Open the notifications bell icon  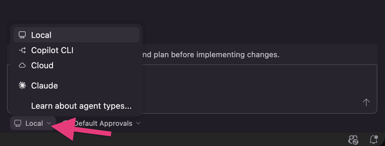[374, 139]
